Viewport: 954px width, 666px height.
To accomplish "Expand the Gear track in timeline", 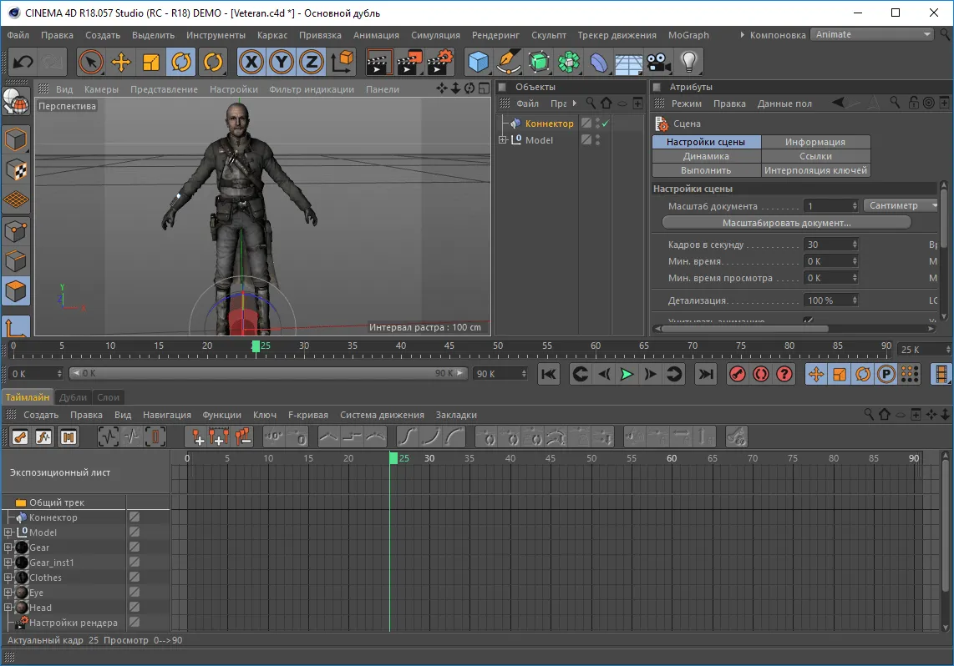I will pyautogui.click(x=8, y=547).
